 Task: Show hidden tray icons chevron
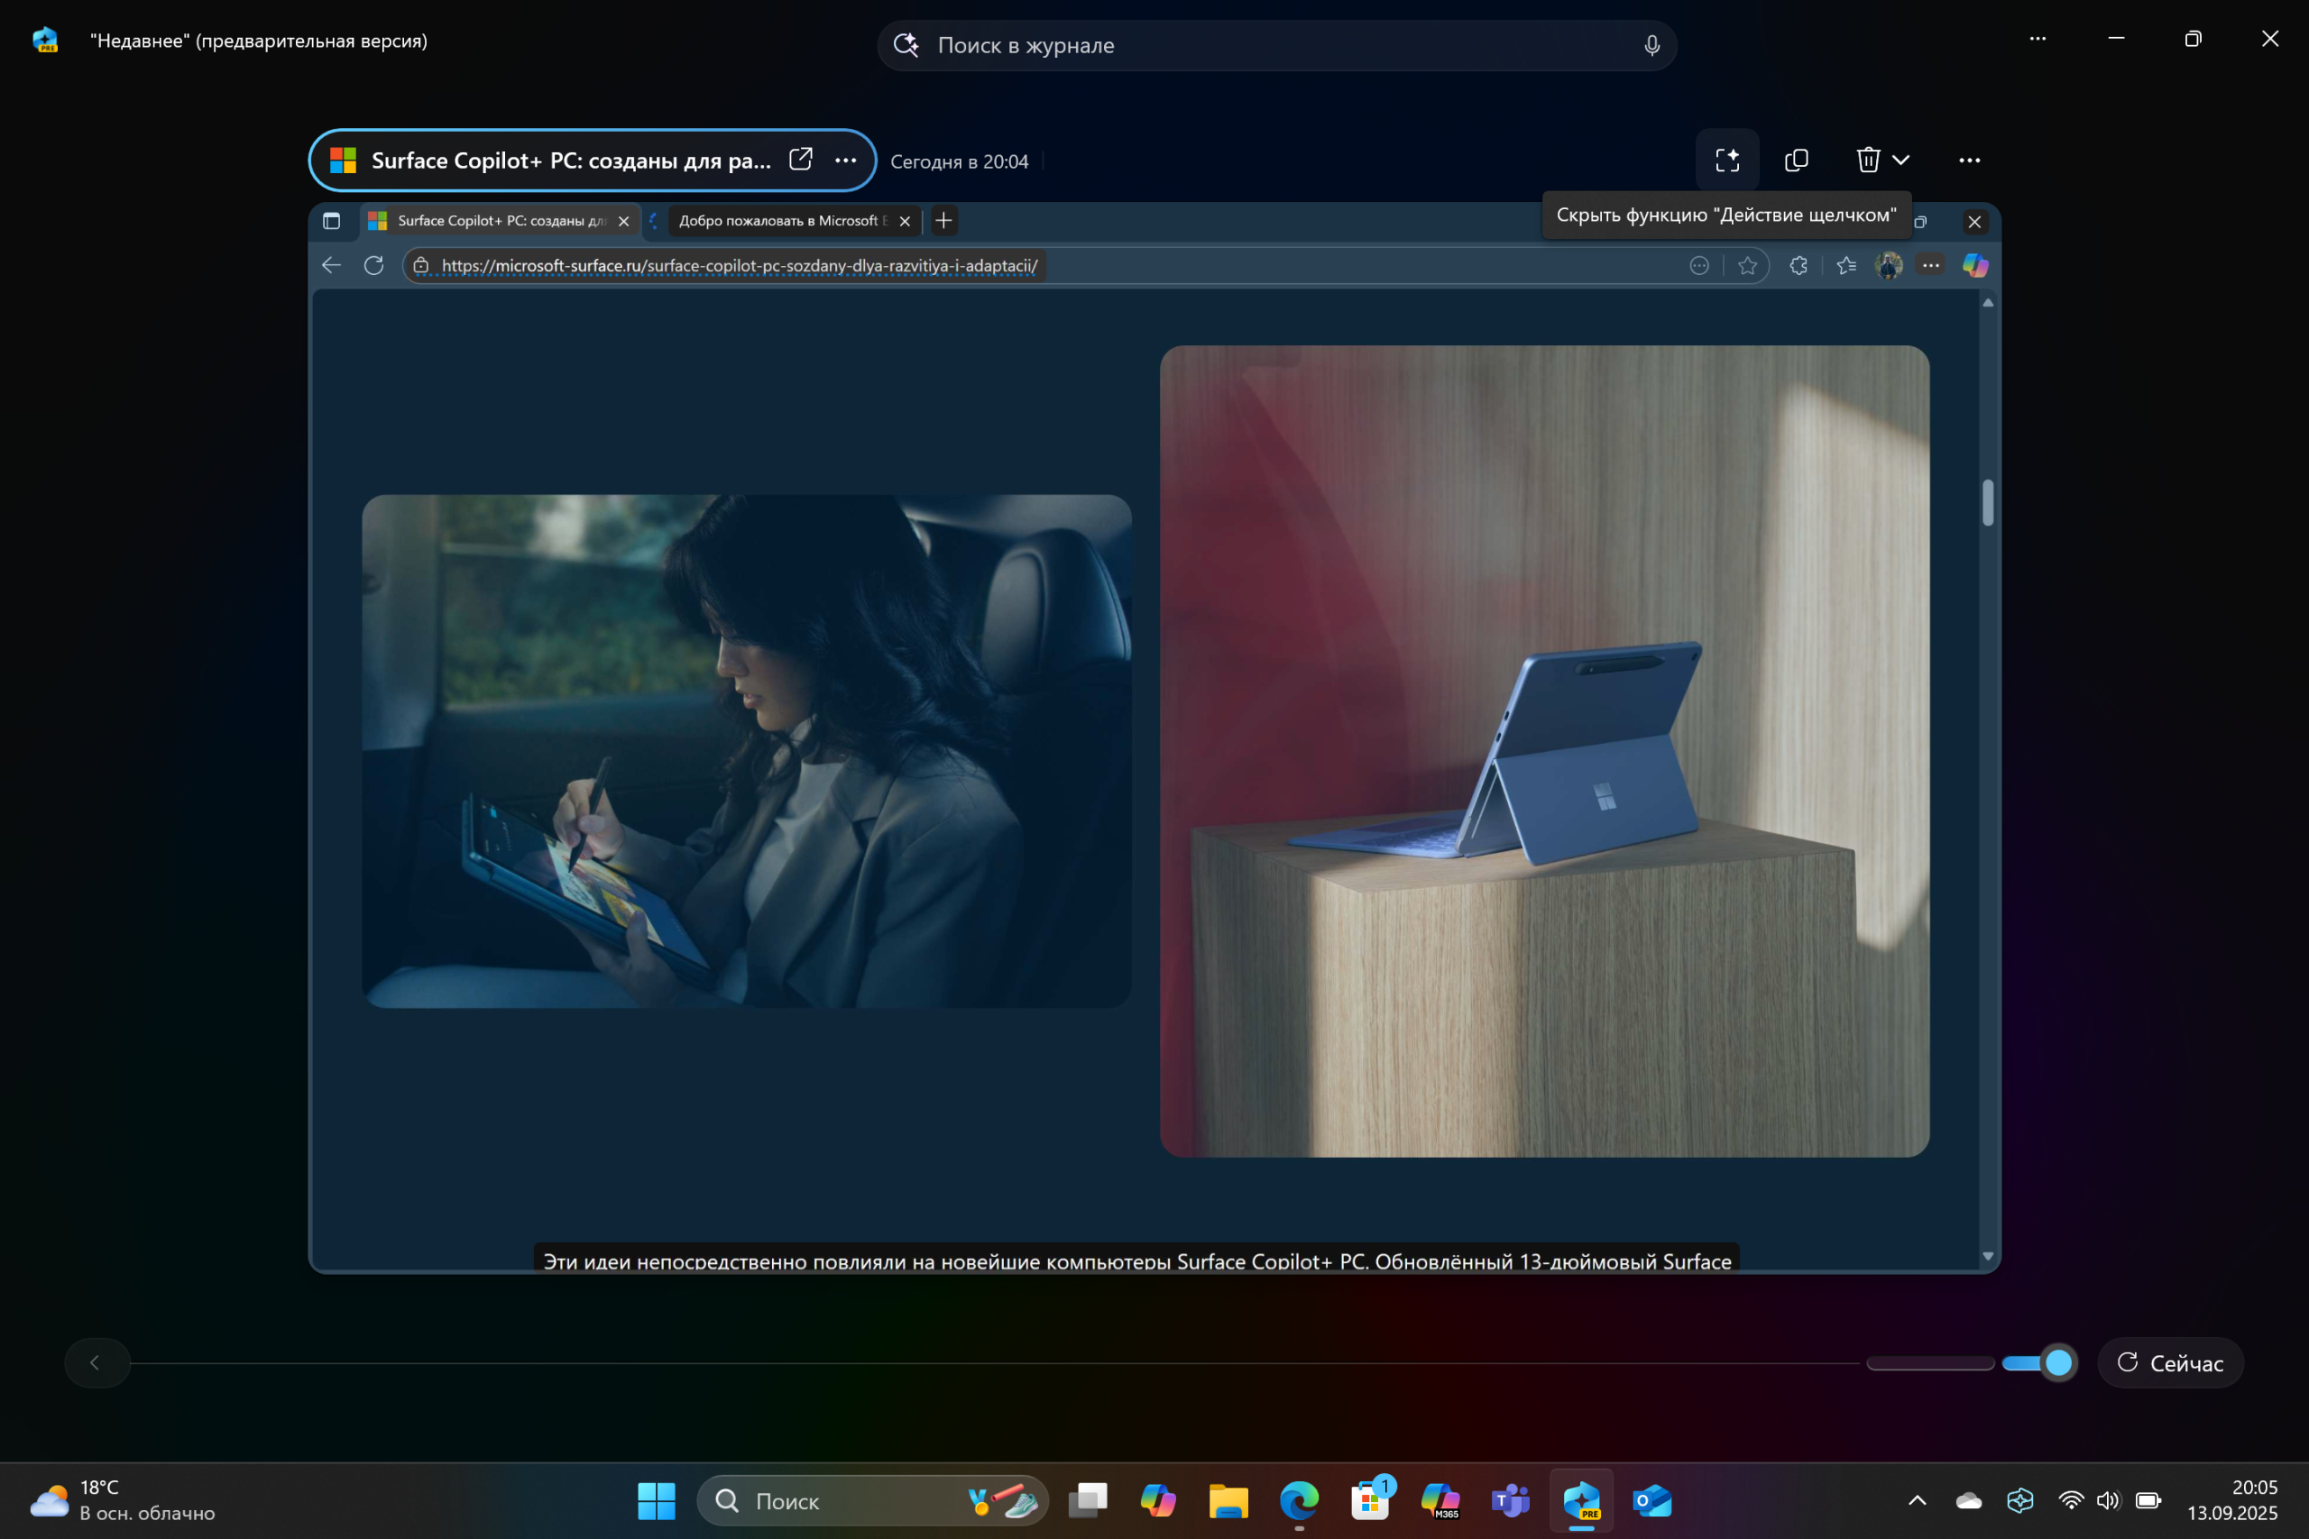[1917, 1501]
